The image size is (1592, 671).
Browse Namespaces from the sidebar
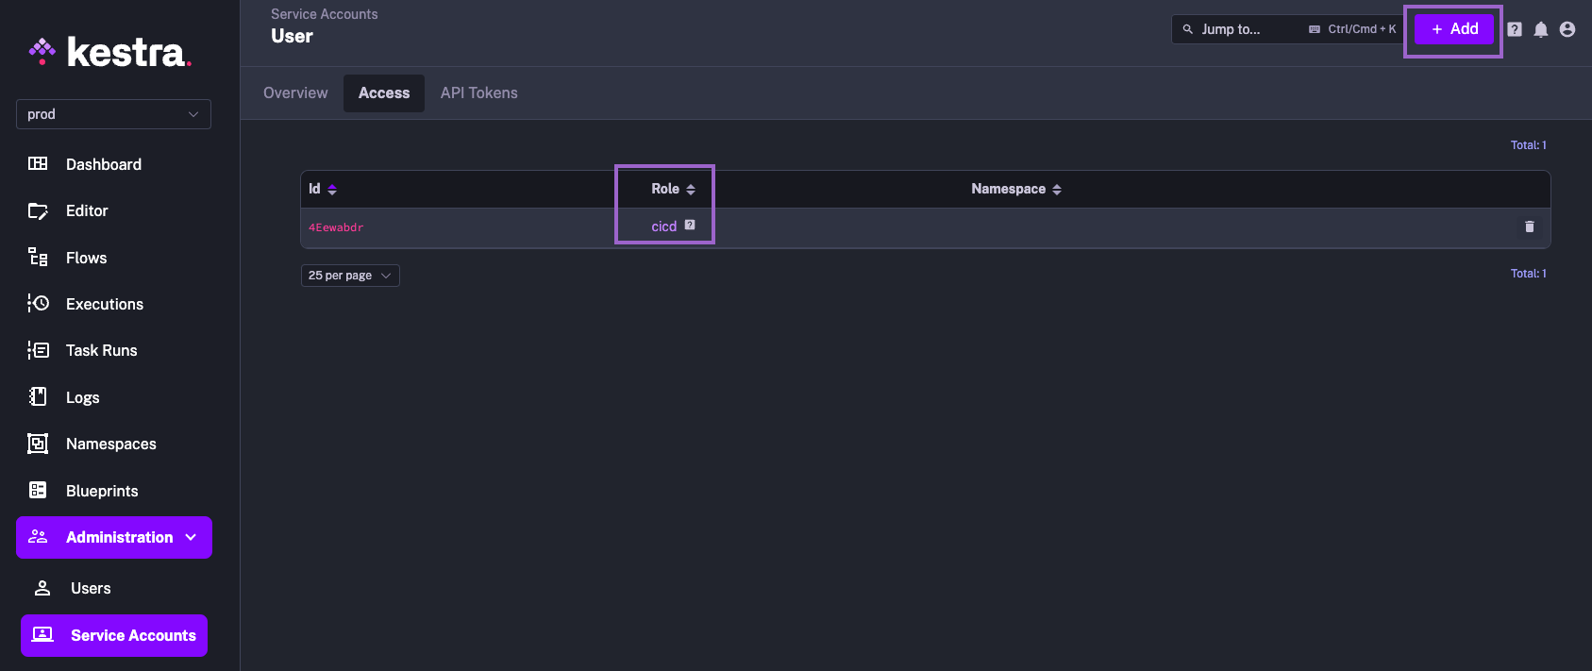(109, 444)
